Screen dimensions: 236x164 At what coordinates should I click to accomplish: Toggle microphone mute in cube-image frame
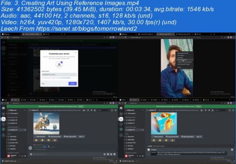coord(137,156)
